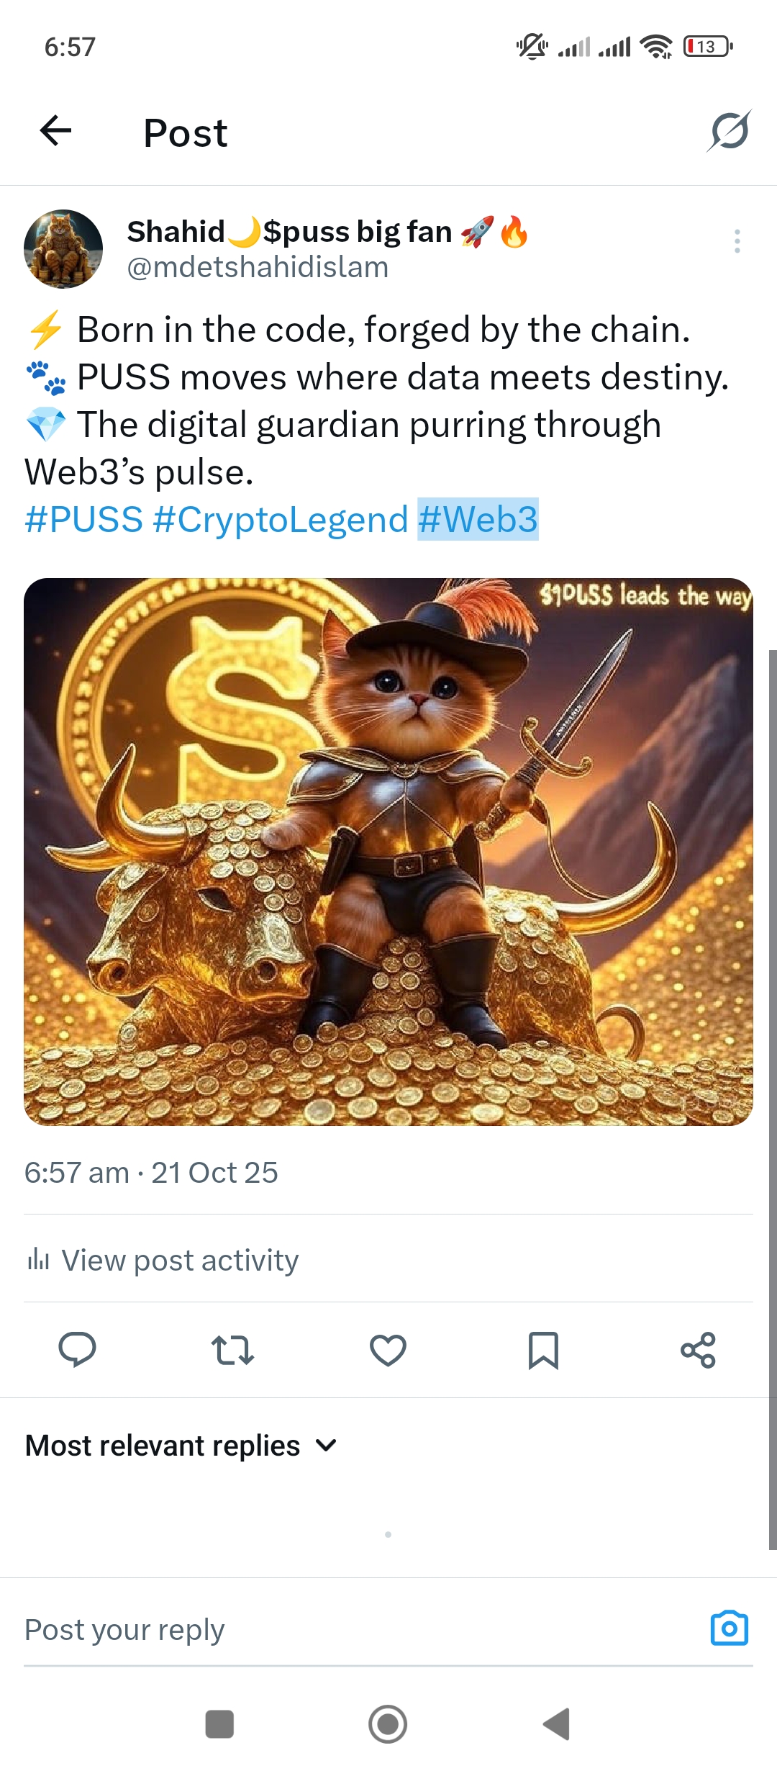Tap the reply speech bubble icon

click(x=77, y=1349)
